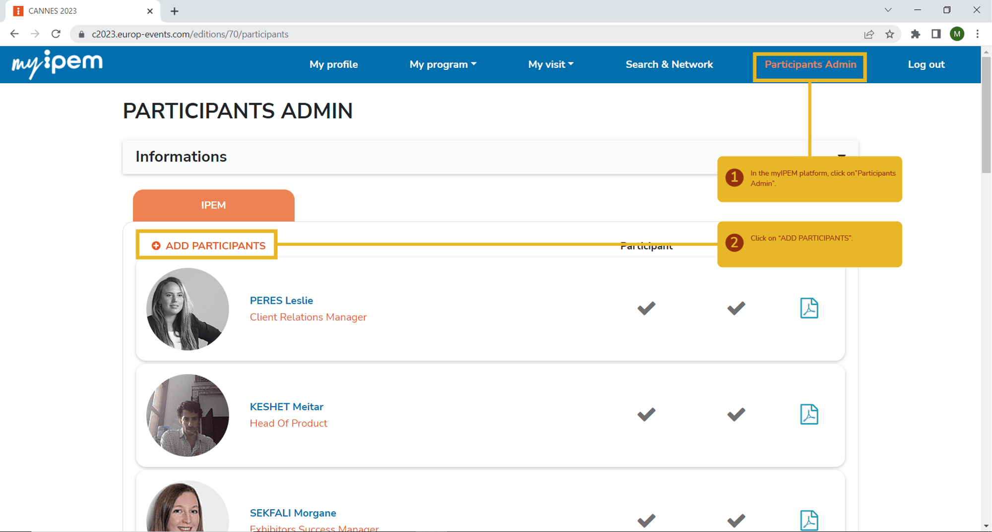This screenshot has width=992, height=532.
Task: Open PDF badge for PERES Leslie
Action: pyautogui.click(x=809, y=308)
